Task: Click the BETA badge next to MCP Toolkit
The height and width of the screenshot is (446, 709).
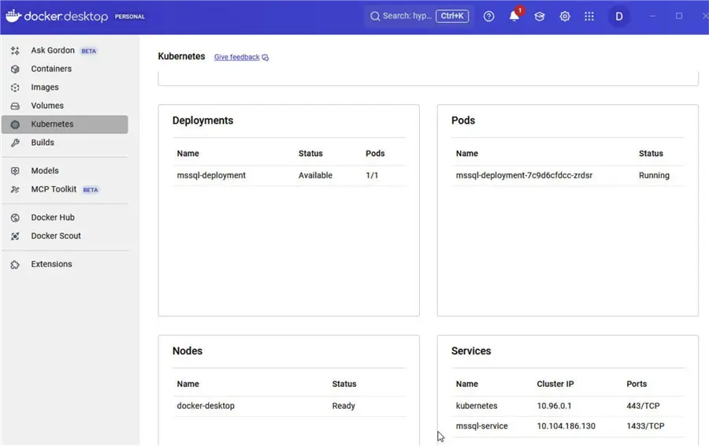Action: pyautogui.click(x=91, y=190)
